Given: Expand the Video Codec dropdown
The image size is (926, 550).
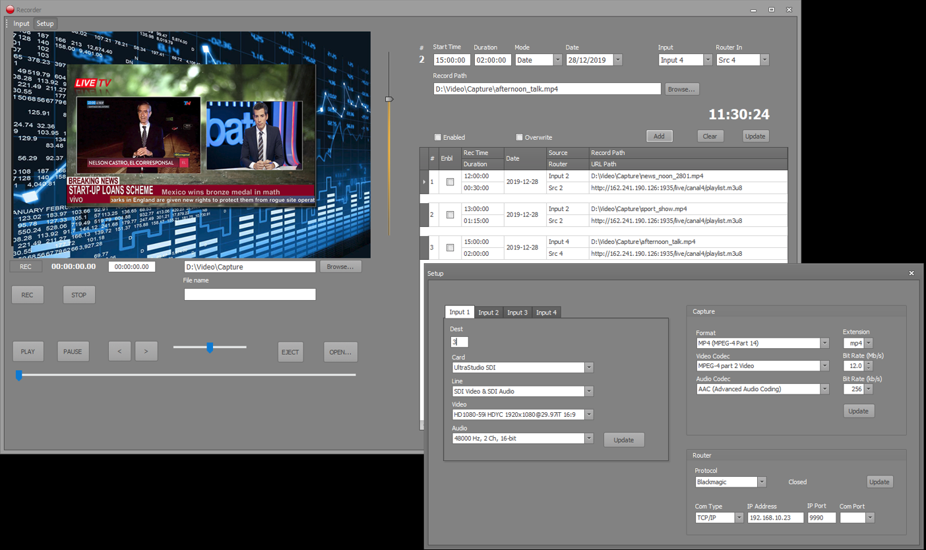Looking at the screenshot, I should tap(824, 366).
